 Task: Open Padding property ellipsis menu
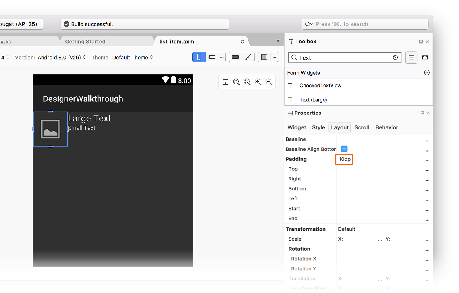click(427, 160)
